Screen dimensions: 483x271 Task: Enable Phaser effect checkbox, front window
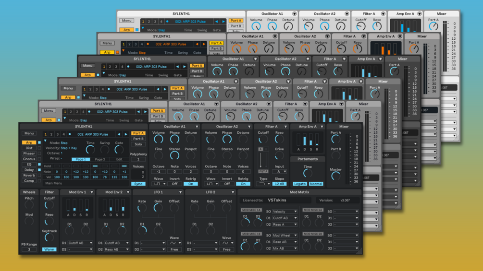click(x=39, y=153)
